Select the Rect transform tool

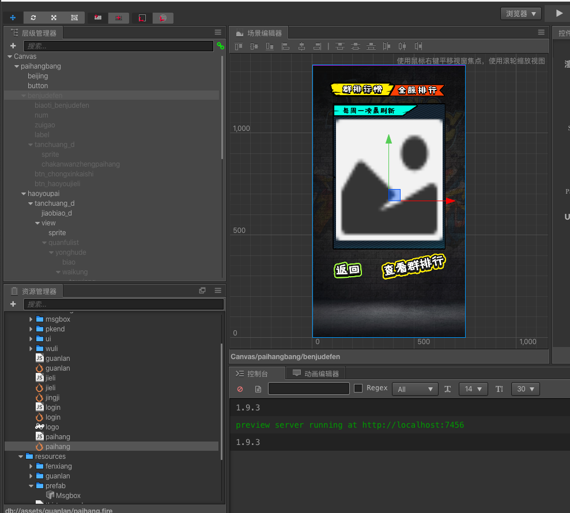coord(74,17)
